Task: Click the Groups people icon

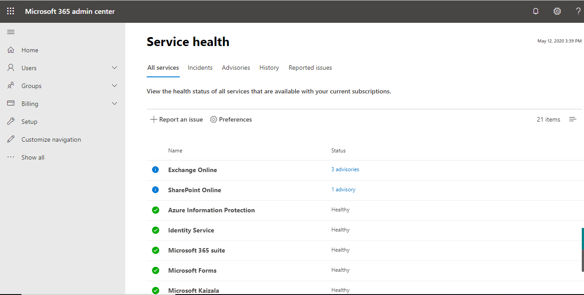Action: pos(11,86)
